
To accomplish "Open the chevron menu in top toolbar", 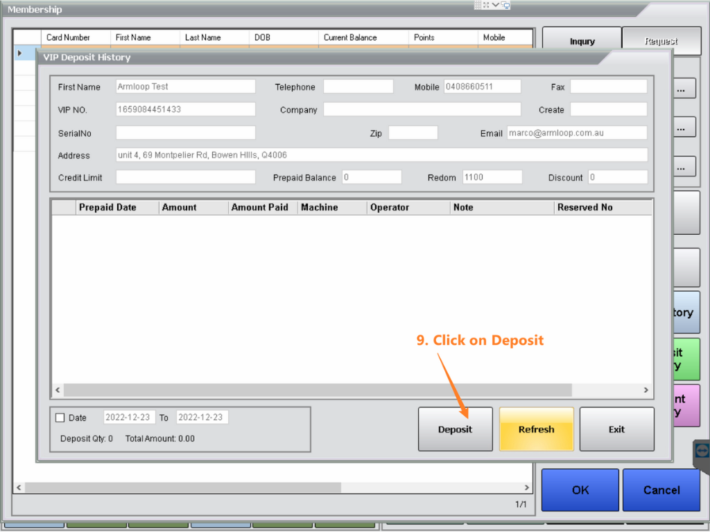I will (496, 5).
